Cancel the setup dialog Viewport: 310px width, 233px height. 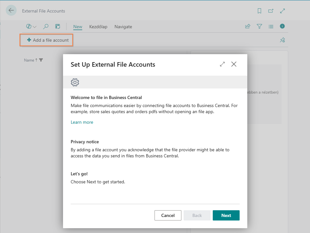coord(168,215)
